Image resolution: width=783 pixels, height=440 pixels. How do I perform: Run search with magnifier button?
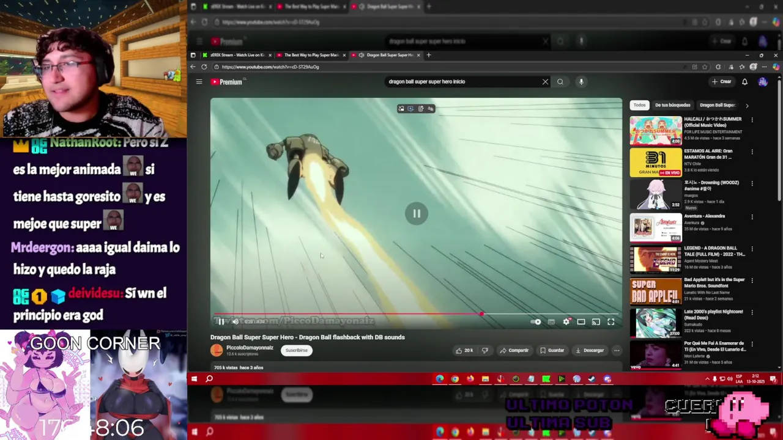pyautogui.click(x=560, y=82)
